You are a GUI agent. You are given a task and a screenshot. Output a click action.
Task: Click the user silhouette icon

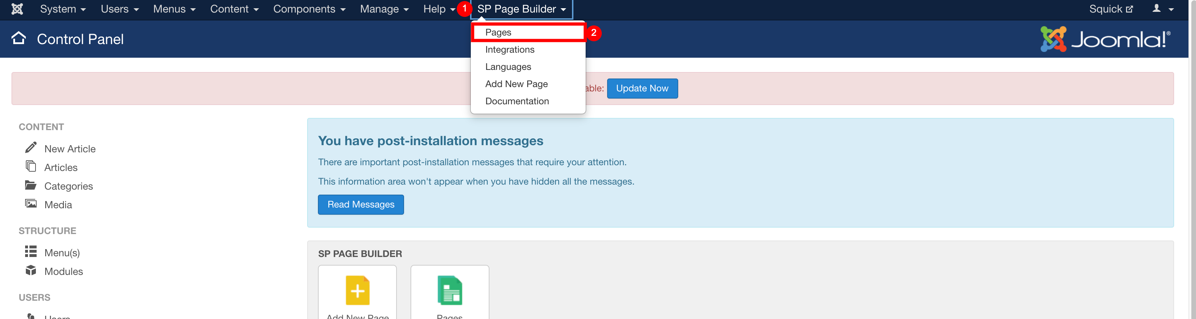[x=1157, y=8]
